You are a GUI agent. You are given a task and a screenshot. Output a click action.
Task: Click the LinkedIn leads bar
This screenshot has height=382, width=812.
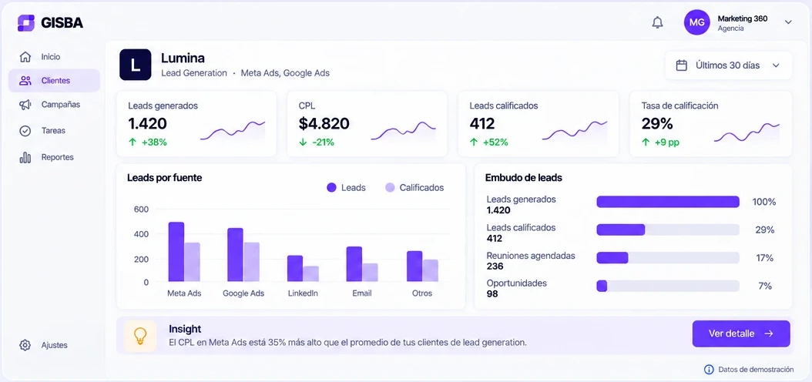pyautogui.click(x=294, y=269)
